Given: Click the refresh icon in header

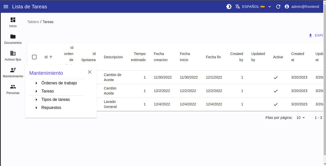Looking at the screenshot, I should click(278, 7).
